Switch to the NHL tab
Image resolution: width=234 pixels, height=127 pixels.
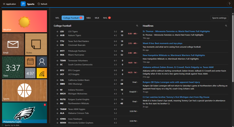[107, 18]
